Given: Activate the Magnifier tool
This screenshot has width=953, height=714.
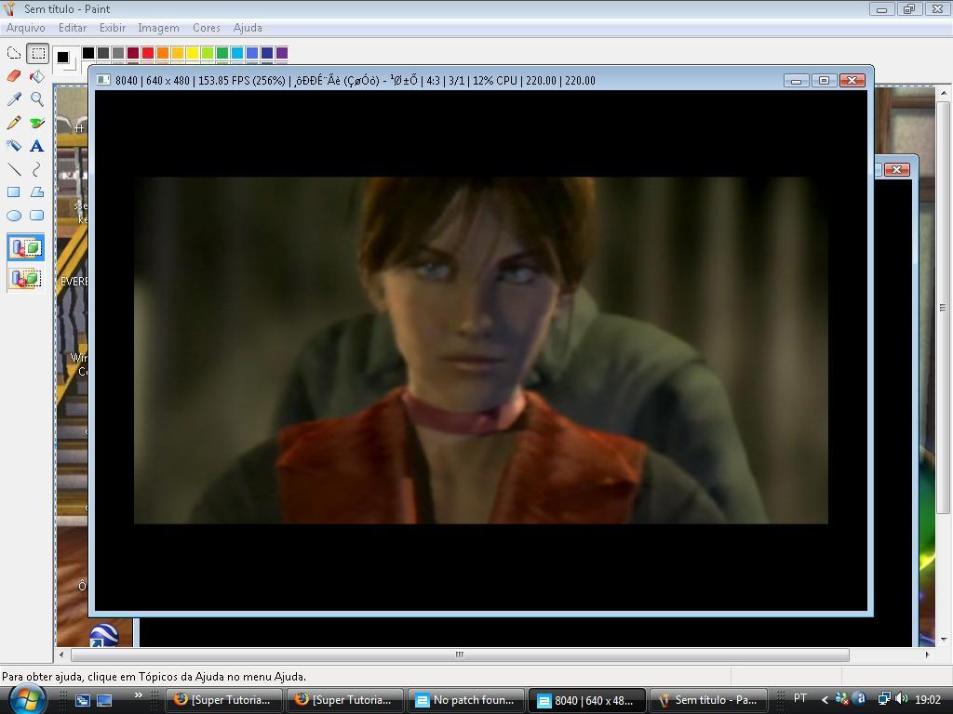Looking at the screenshot, I should (37, 99).
